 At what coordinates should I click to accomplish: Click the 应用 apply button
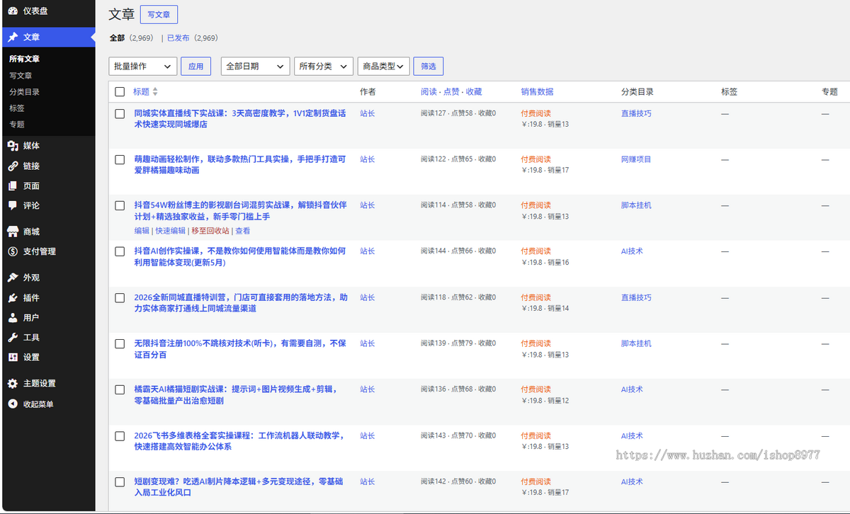tap(196, 66)
